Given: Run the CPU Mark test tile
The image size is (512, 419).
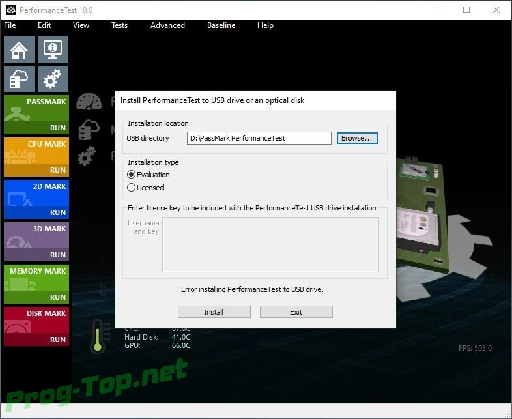Looking at the screenshot, I should click(36, 157).
